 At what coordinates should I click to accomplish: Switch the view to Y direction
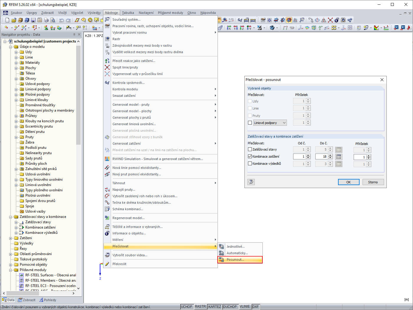point(236,28)
